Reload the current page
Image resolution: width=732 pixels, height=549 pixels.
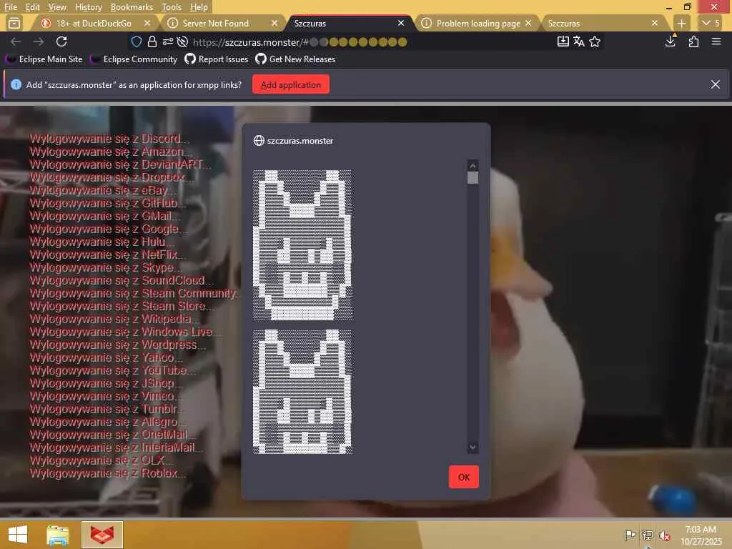click(x=61, y=41)
